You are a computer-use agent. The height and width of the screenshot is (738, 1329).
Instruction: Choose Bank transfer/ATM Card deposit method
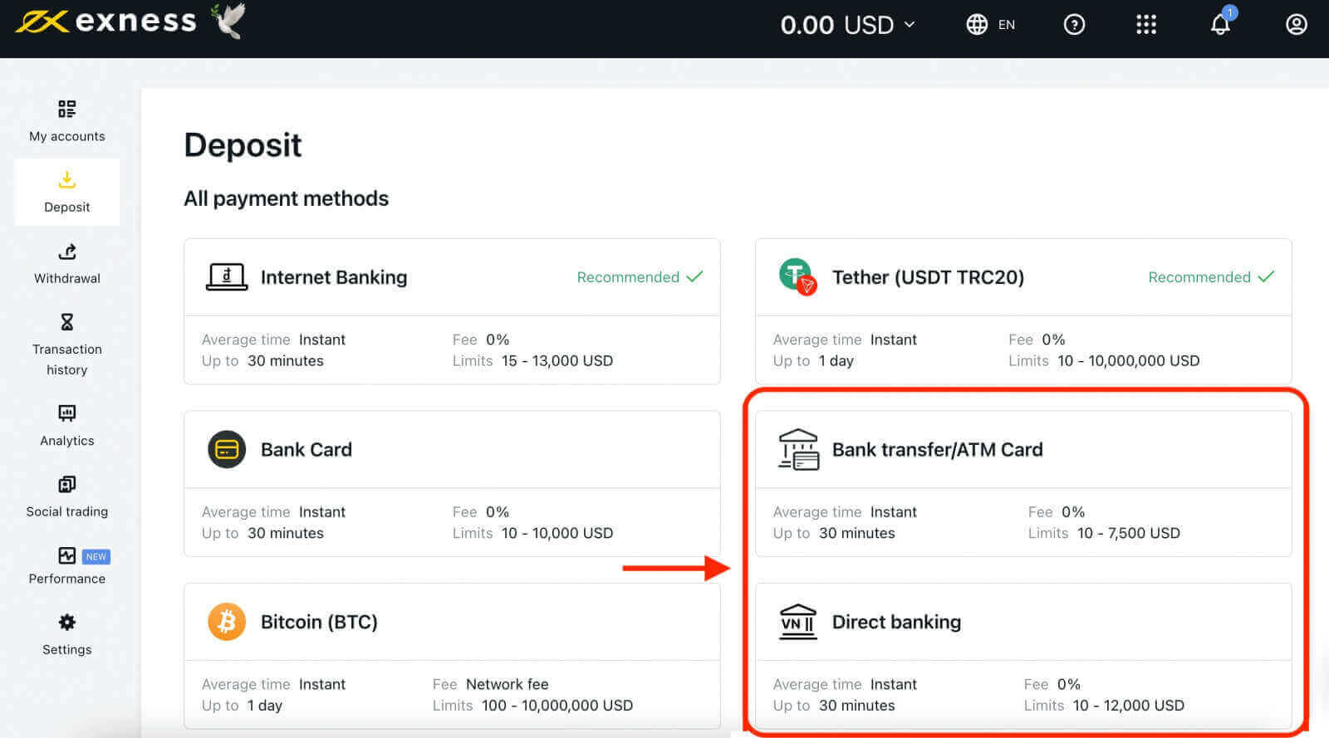[937, 450]
